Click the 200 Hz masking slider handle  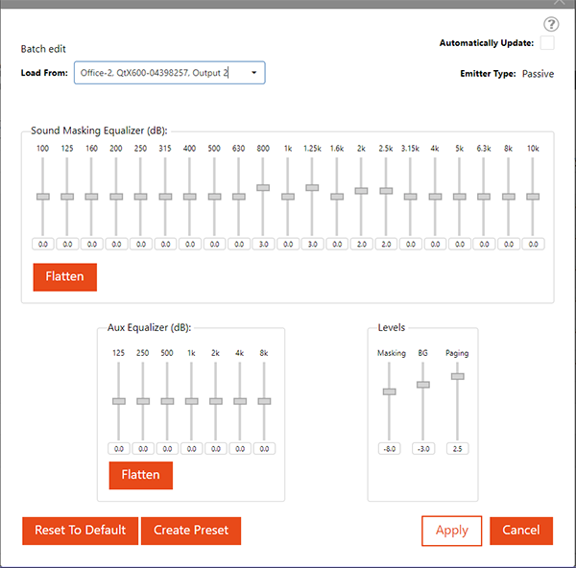[116, 197]
